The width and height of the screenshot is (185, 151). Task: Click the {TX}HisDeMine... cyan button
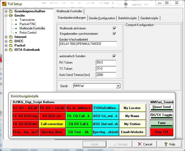coord(106,108)
